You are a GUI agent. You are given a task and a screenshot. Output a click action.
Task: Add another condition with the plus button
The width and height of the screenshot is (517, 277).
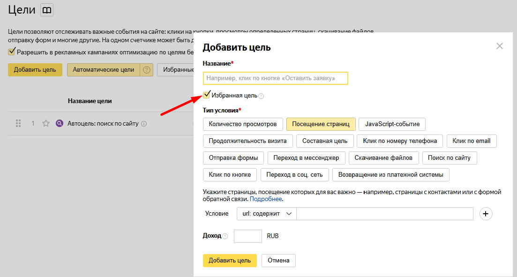(x=486, y=214)
